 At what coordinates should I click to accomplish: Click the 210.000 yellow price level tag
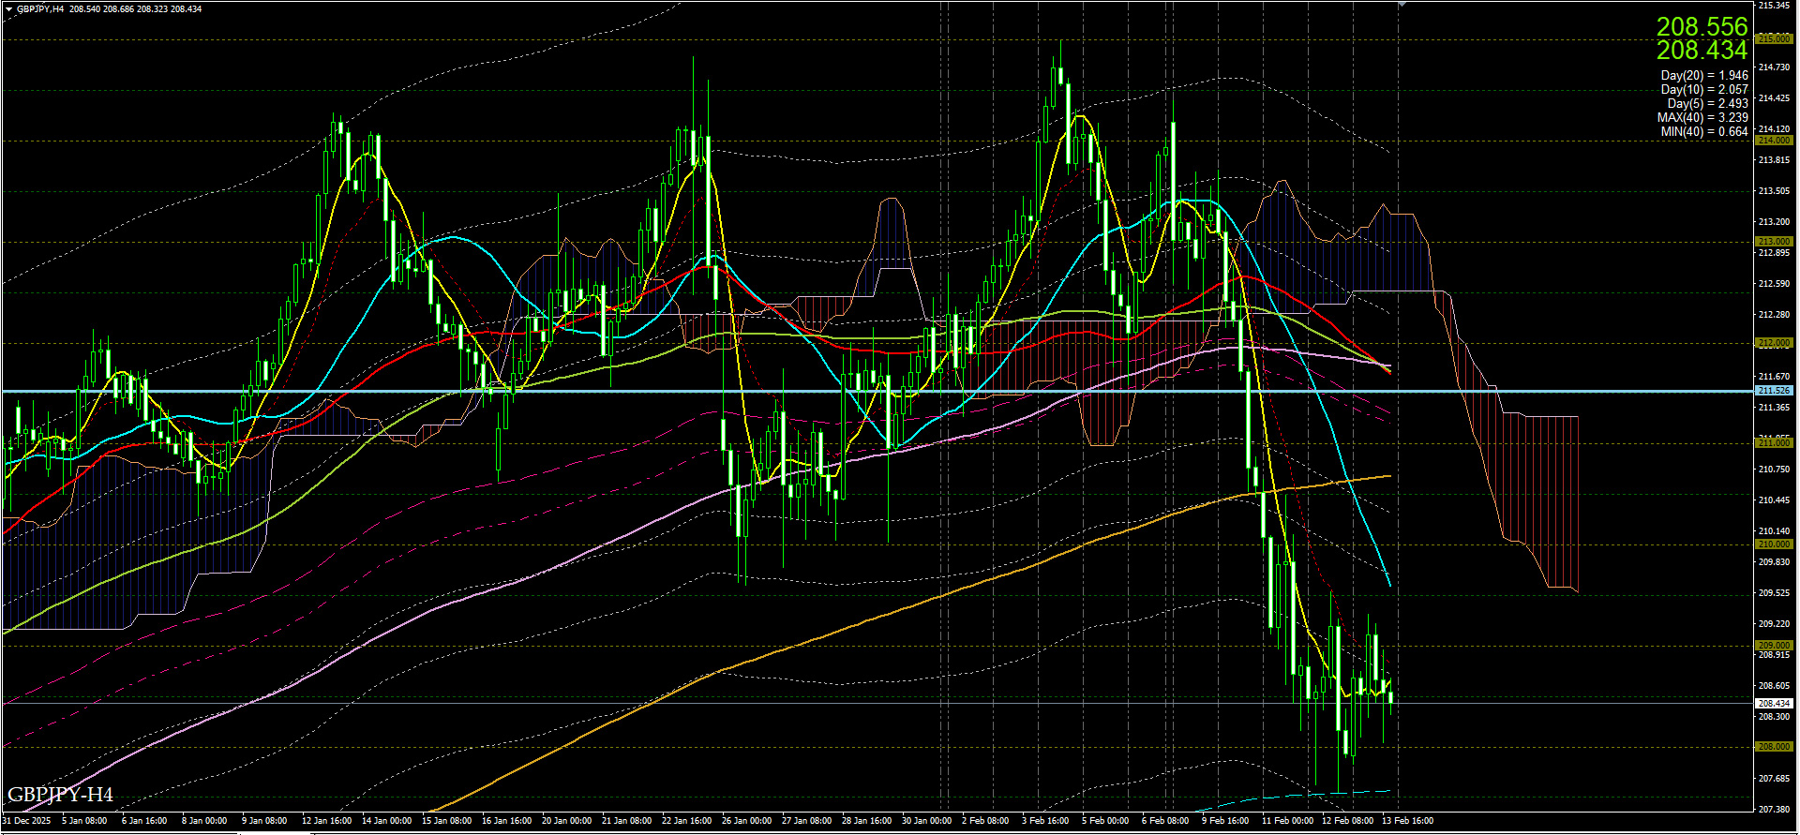click(1774, 544)
